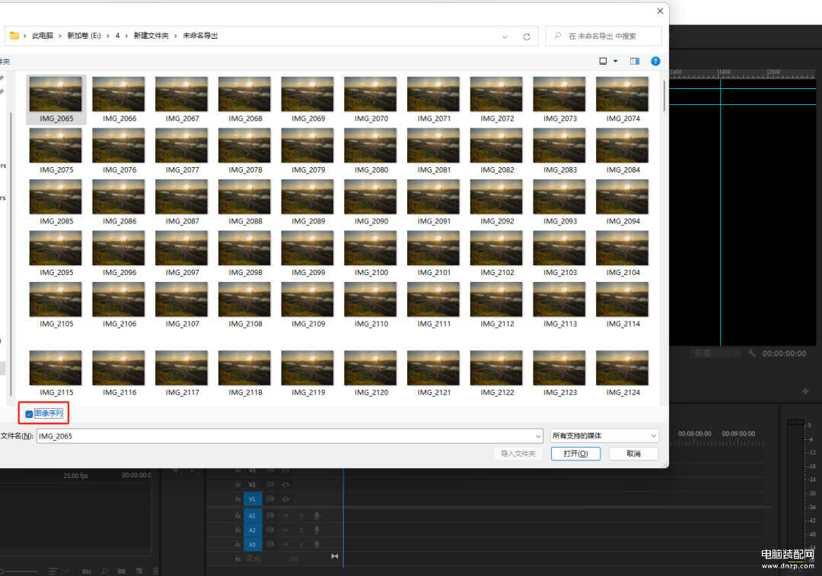Screen dimensions: 822x576
Task: Click the program monitor wrench settings icon
Action: (x=751, y=353)
